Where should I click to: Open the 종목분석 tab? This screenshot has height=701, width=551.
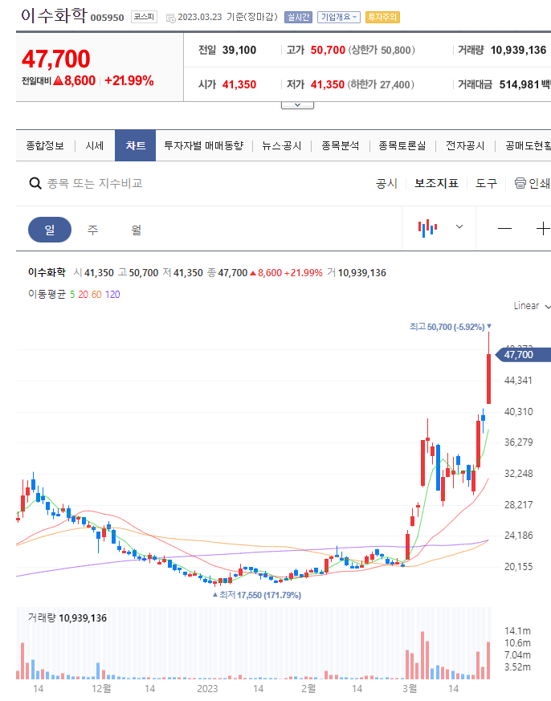point(340,146)
